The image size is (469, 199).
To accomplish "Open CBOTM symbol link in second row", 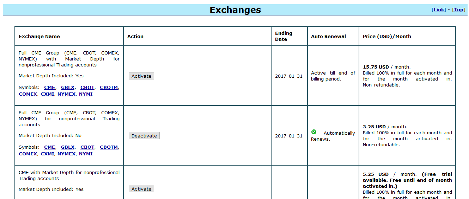I will point(109,147).
